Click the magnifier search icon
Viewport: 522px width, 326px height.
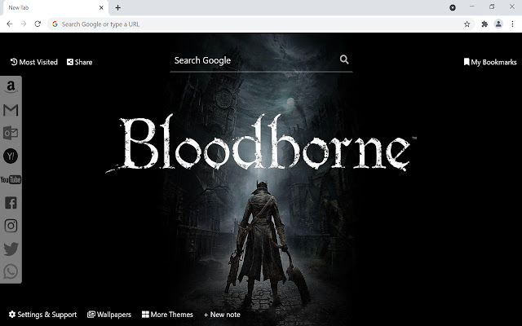click(344, 59)
